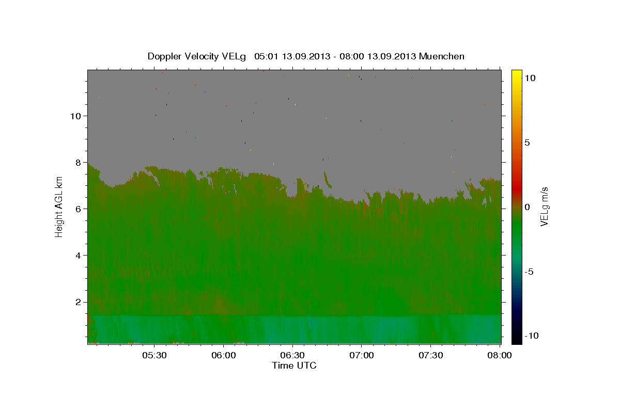Select the '06:00' time axis label

(223, 356)
